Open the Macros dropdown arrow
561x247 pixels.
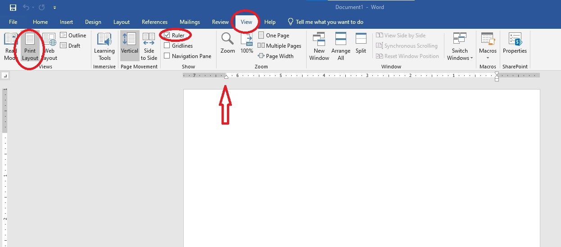coord(488,58)
